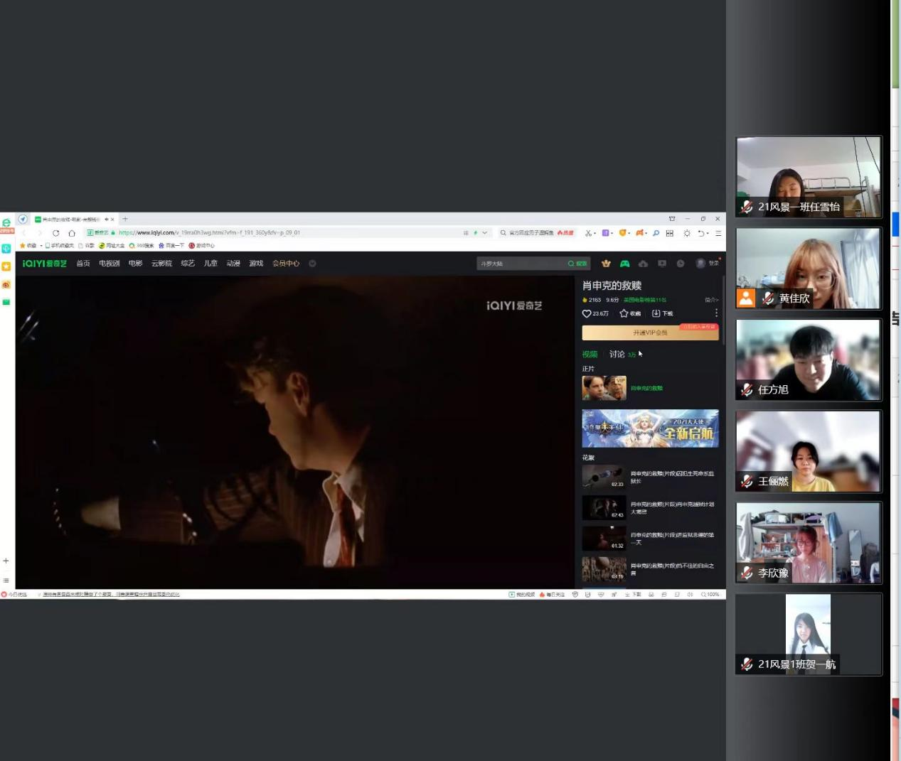This screenshot has height=761, width=901.
Task: Open dropdown arrow next to the scissors tool
Action: (595, 234)
